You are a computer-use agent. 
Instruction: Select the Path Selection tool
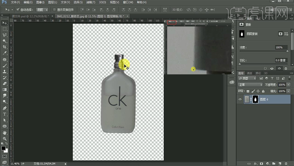click(x=4, y=120)
